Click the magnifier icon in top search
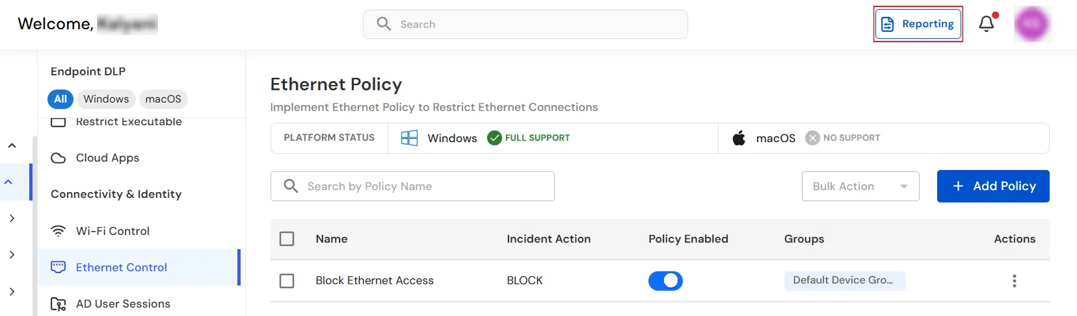Image resolution: width=1077 pixels, height=316 pixels. [x=384, y=24]
